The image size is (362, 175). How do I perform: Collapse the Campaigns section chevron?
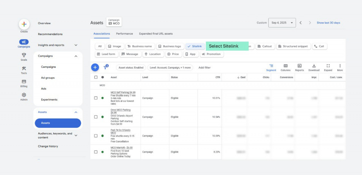(x=76, y=56)
